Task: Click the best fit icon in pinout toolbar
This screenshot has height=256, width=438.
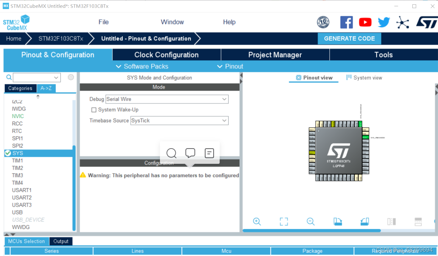Action: (x=284, y=222)
